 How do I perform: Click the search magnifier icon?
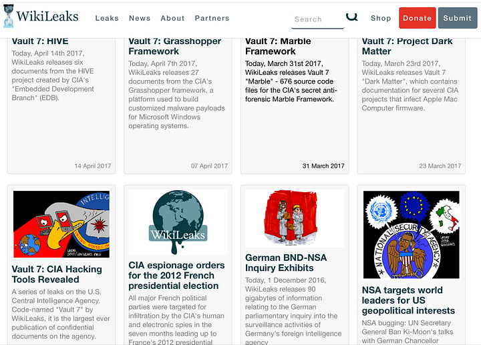click(x=352, y=17)
